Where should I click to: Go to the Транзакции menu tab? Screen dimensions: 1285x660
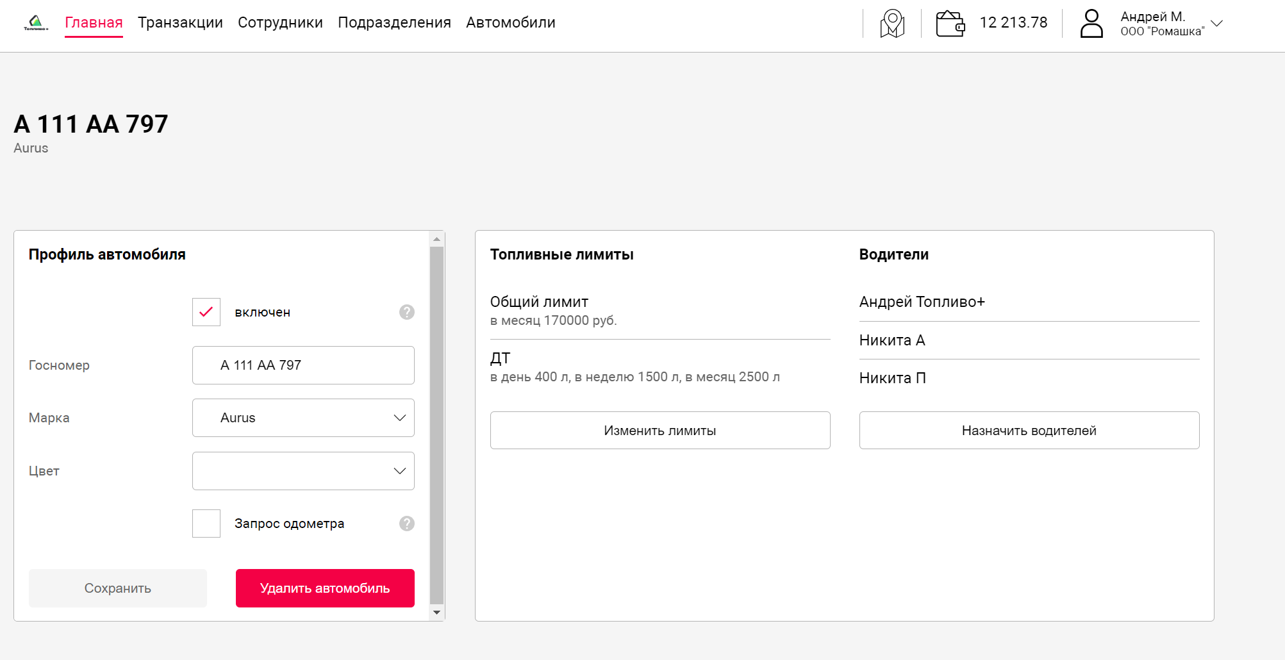click(180, 22)
